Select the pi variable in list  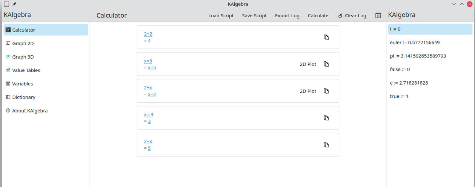pos(430,56)
